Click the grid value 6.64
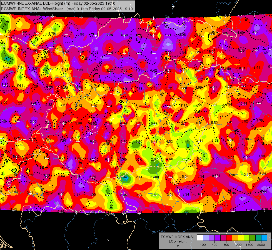 point(62,176)
